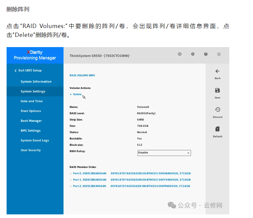This screenshot has height=218, width=253.
Task: Click the RWH Policy label
Action: [x=77, y=151]
